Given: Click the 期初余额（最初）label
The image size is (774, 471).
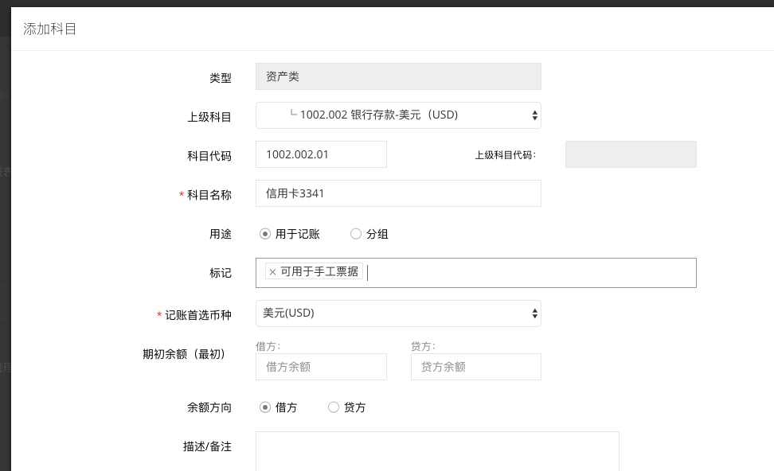Looking at the screenshot, I should point(184,354).
